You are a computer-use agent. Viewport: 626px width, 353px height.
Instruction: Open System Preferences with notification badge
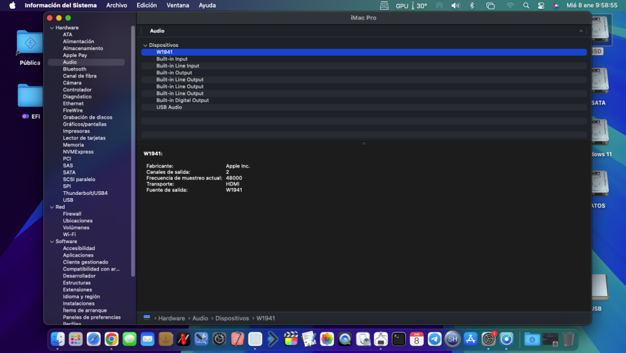pyautogui.click(x=488, y=339)
